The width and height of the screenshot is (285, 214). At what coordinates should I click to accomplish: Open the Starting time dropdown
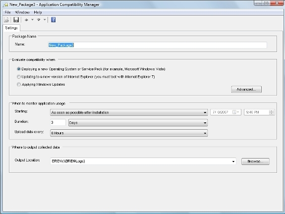pyautogui.click(x=129, y=112)
